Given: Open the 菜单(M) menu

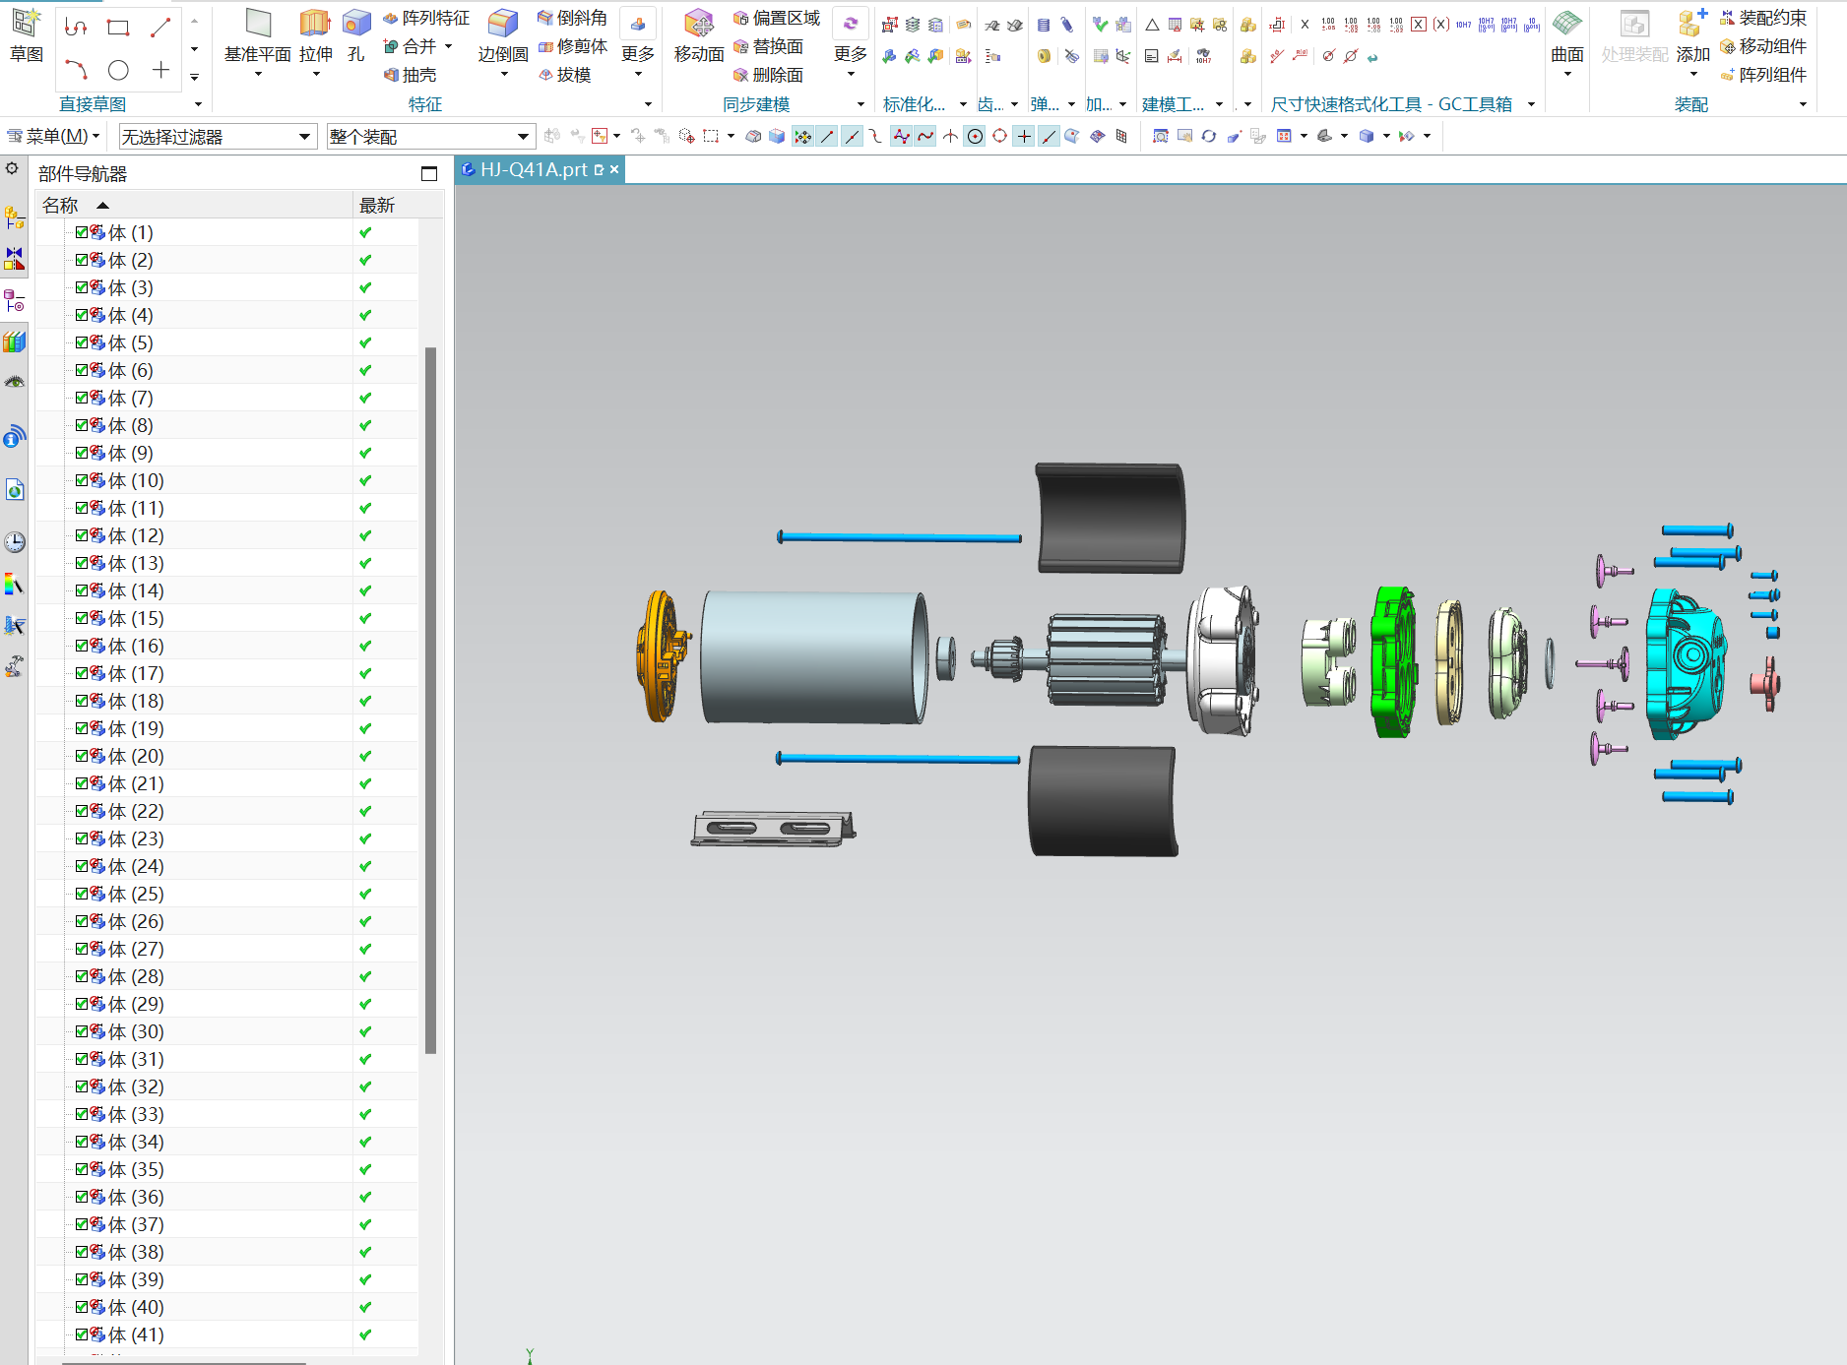Looking at the screenshot, I should (54, 137).
